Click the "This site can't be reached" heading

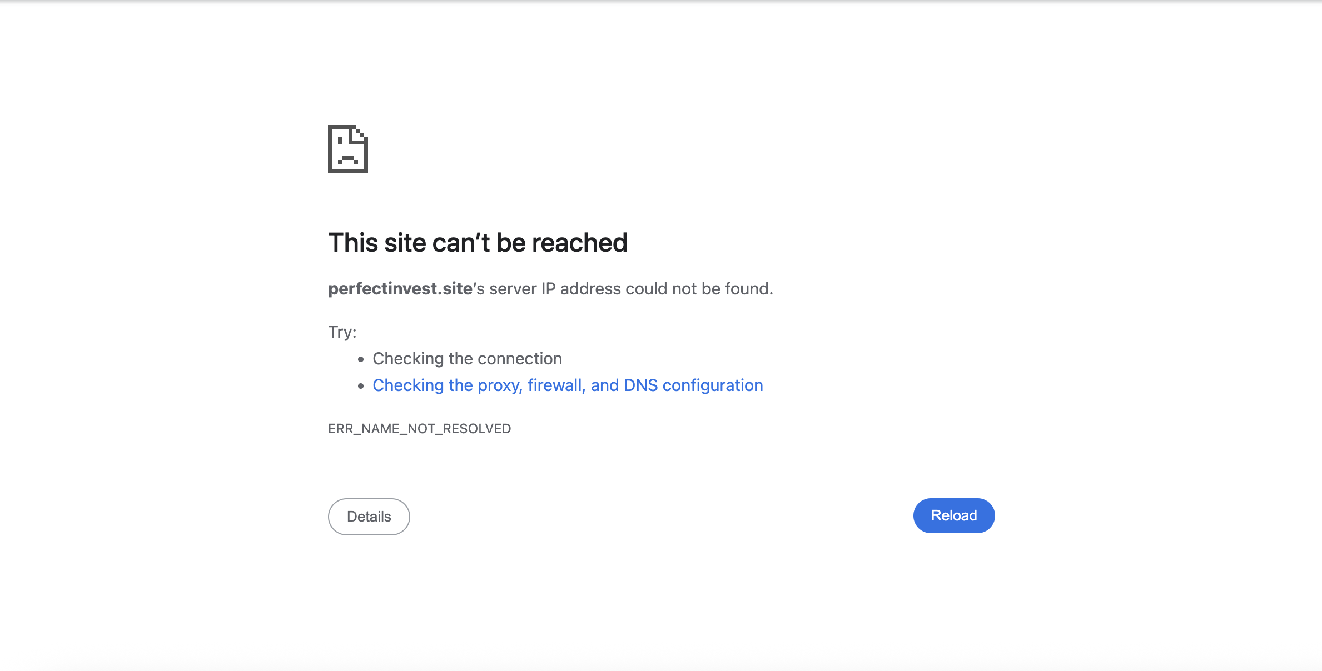(478, 243)
